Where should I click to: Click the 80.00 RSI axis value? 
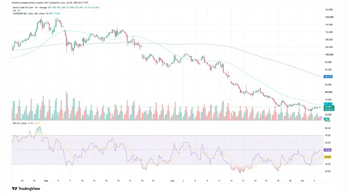(328, 128)
